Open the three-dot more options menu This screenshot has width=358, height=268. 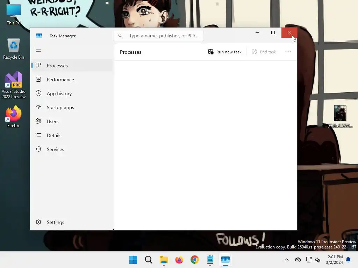pyautogui.click(x=288, y=52)
